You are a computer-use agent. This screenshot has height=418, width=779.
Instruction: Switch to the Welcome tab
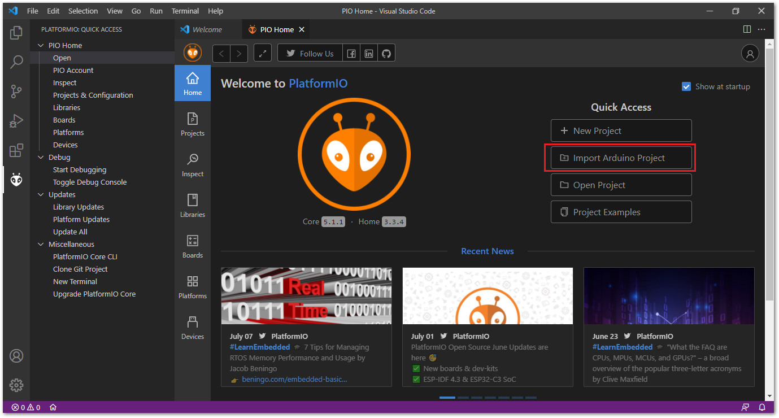tap(208, 29)
